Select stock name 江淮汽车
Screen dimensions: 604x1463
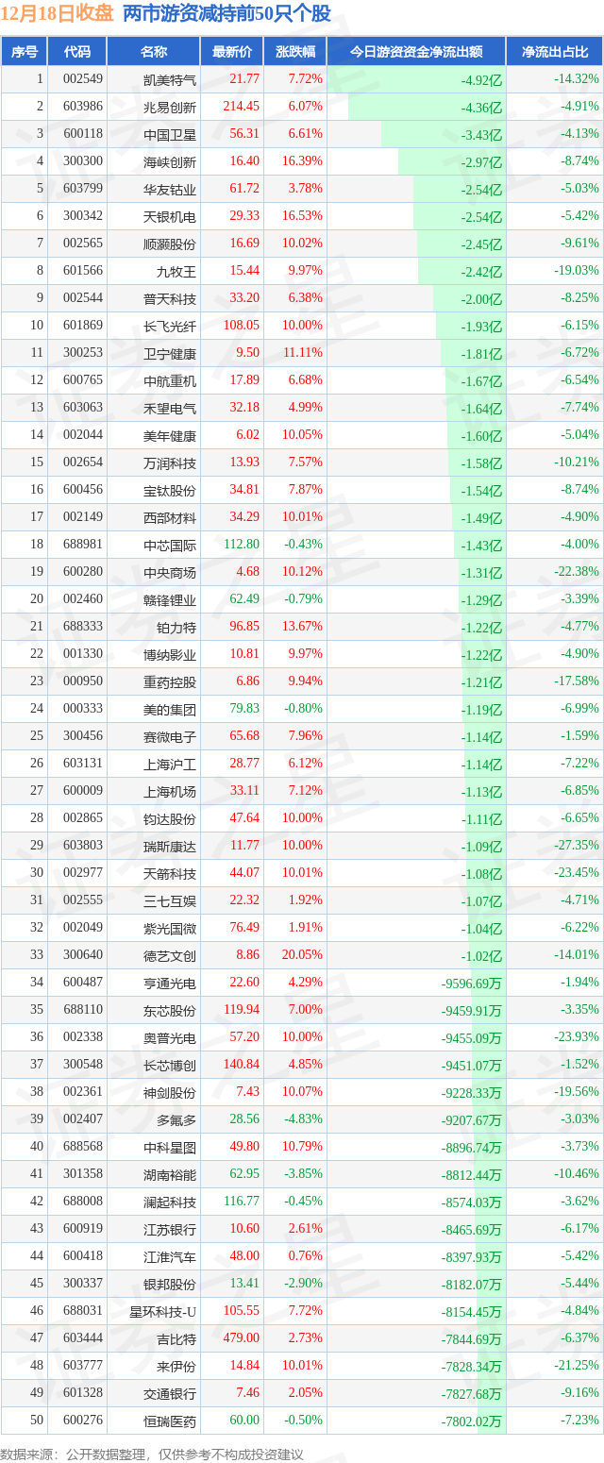coord(170,1256)
